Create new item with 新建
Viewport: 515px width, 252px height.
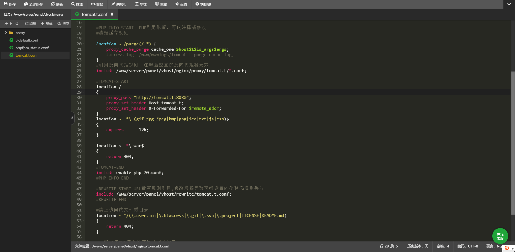pyautogui.click(x=47, y=24)
